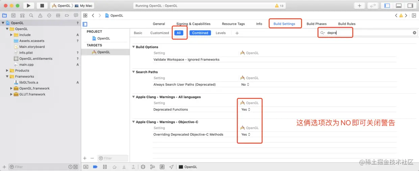The width and height of the screenshot is (419, 171).
Task: Collapse the Frameworks group
Action: pos(7,77)
